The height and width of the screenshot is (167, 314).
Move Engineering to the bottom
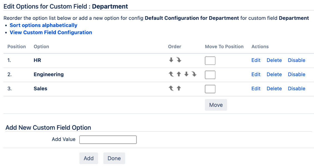(193, 74)
